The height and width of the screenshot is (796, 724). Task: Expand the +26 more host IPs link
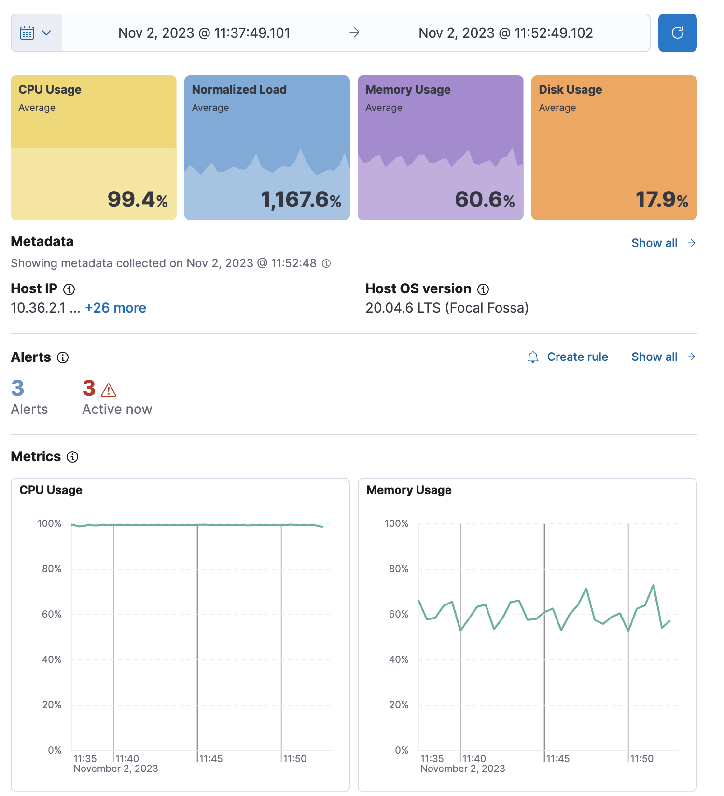click(115, 308)
